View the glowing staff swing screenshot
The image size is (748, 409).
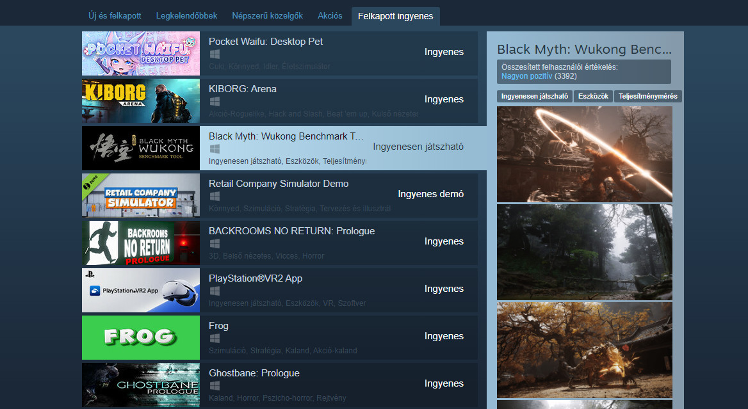pyautogui.click(x=584, y=154)
